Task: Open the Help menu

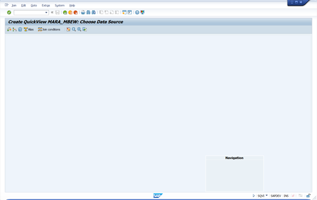Action: [x=72, y=5]
